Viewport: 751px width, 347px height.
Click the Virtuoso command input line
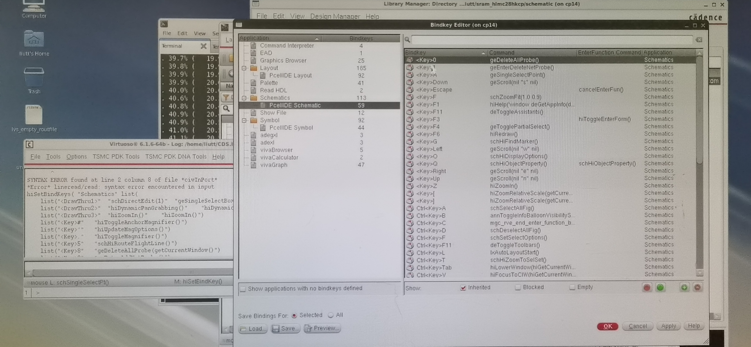click(133, 293)
